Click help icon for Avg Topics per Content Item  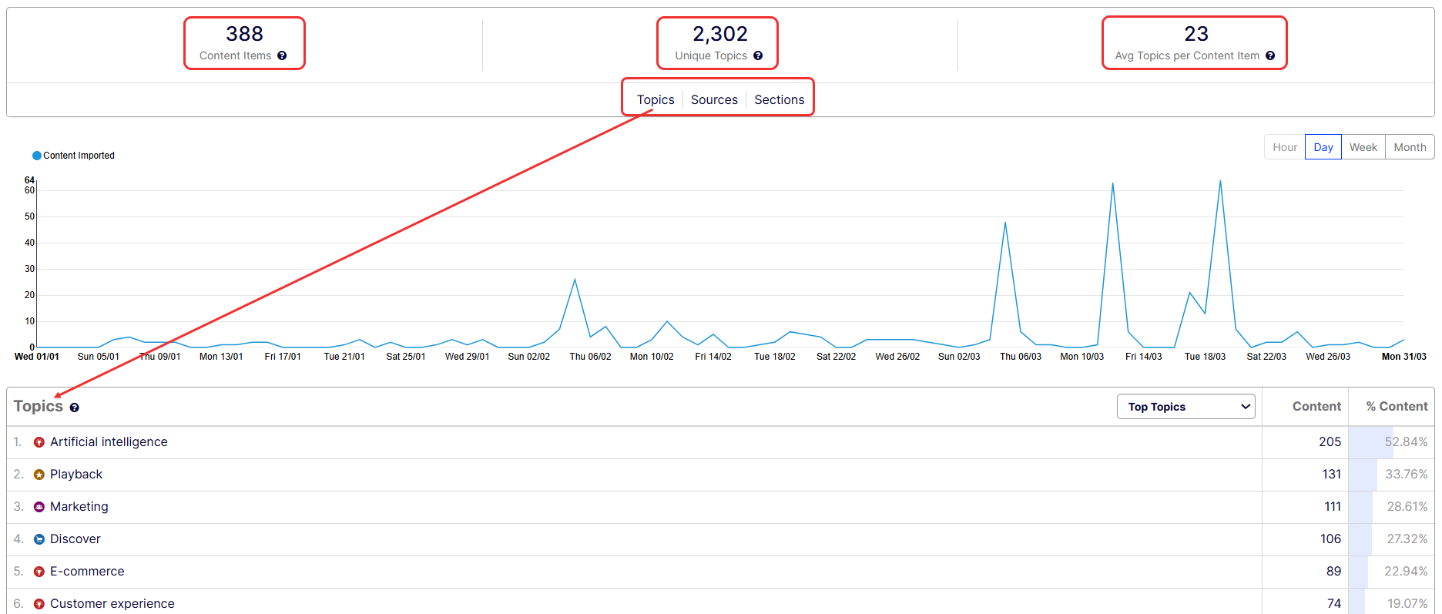[1270, 55]
